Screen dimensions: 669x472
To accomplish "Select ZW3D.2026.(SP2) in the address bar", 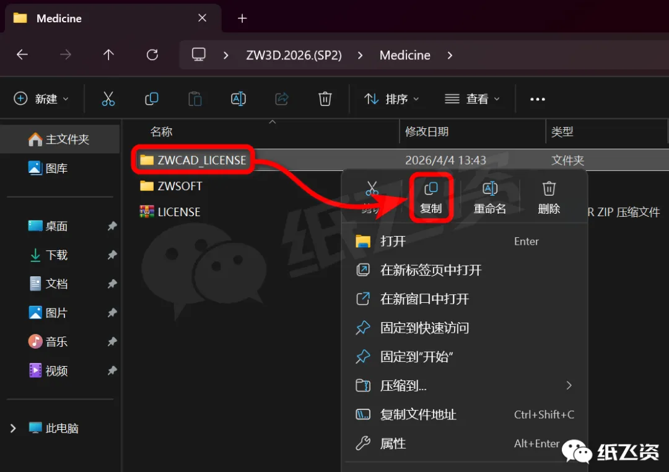I will (x=294, y=55).
